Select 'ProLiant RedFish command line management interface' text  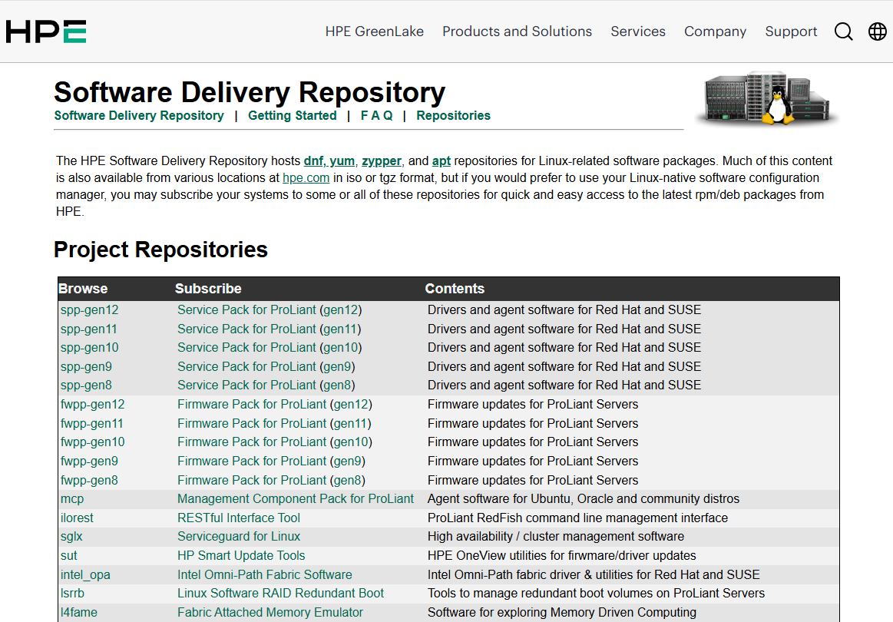(x=577, y=518)
